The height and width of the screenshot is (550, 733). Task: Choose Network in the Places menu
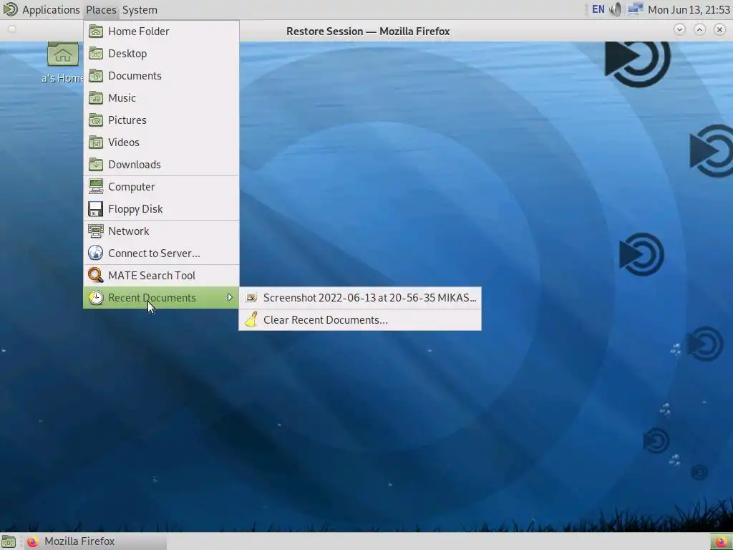tap(161, 231)
